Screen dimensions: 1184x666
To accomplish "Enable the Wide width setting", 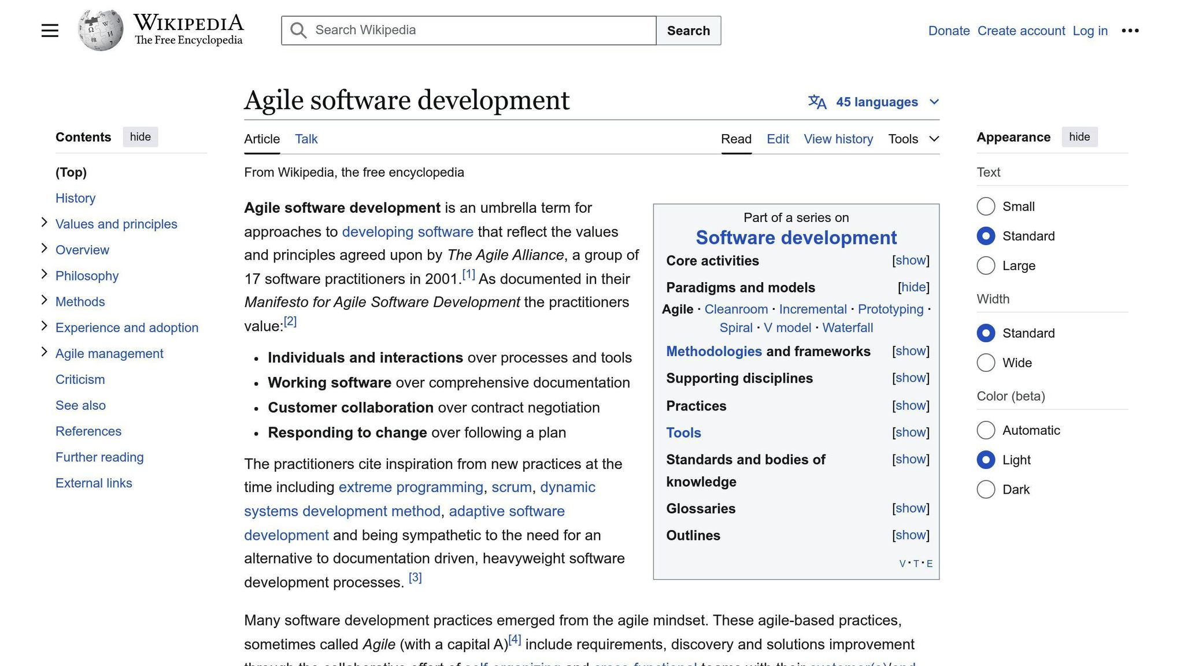I will click(x=986, y=362).
